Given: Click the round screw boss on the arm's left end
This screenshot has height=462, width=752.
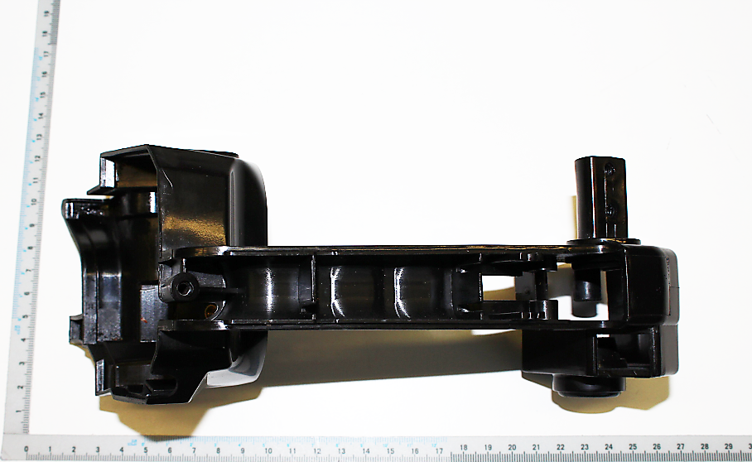Looking at the screenshot, I should (182, 287).
